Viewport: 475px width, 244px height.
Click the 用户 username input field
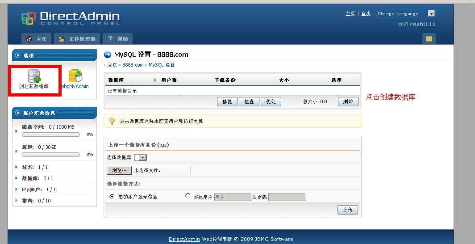[x=233, y=198]
